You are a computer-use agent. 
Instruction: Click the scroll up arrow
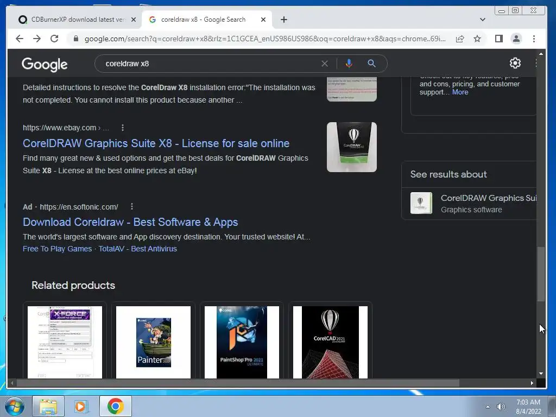click(541, 54)
